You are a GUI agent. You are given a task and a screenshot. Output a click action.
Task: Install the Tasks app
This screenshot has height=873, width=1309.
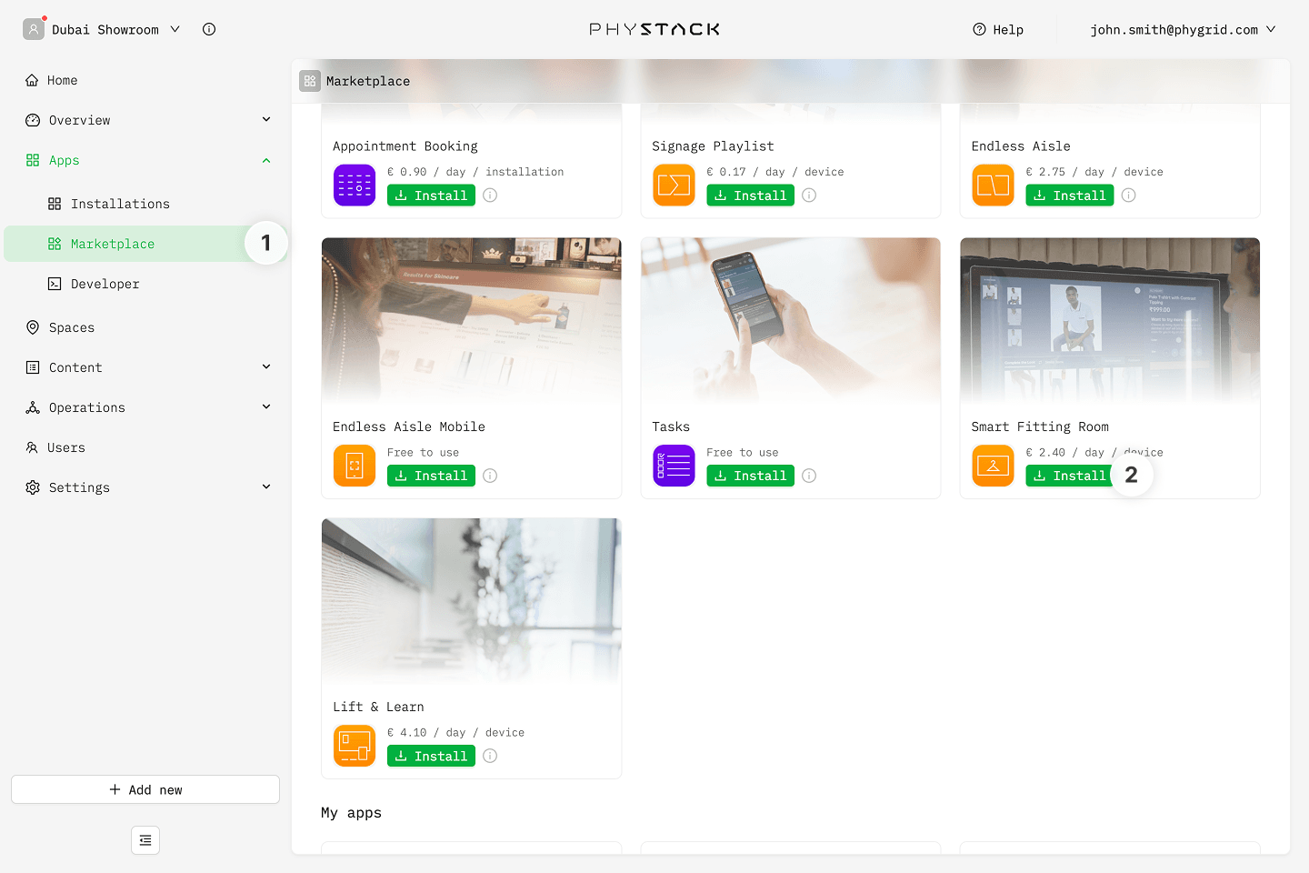tap(750, 476)
